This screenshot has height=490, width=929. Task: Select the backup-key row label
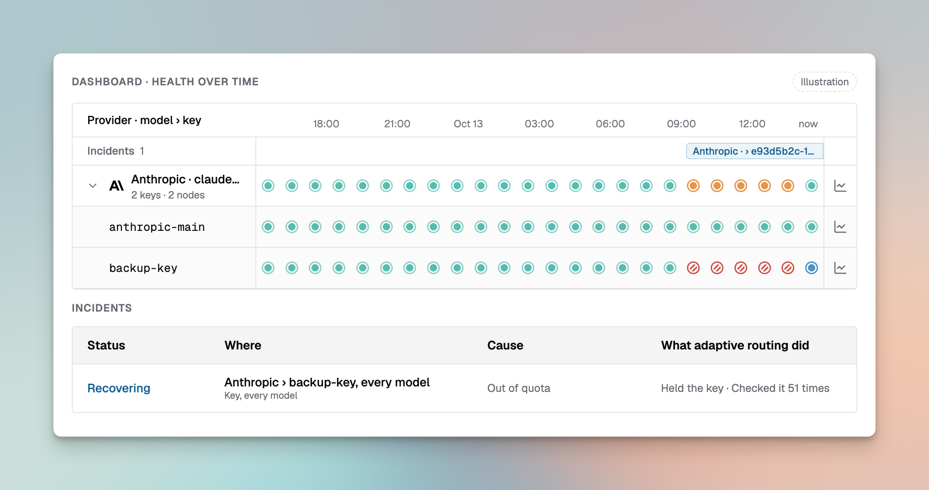click(143, 268)
